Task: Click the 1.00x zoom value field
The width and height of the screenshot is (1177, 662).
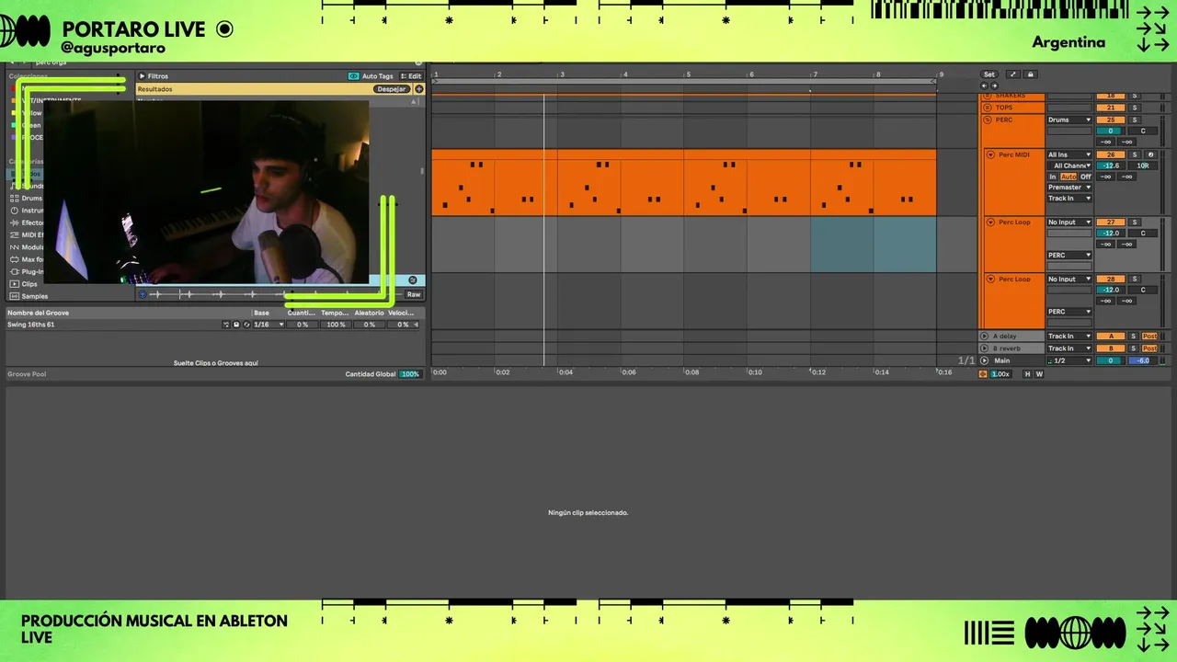Action: (1000, 374)
